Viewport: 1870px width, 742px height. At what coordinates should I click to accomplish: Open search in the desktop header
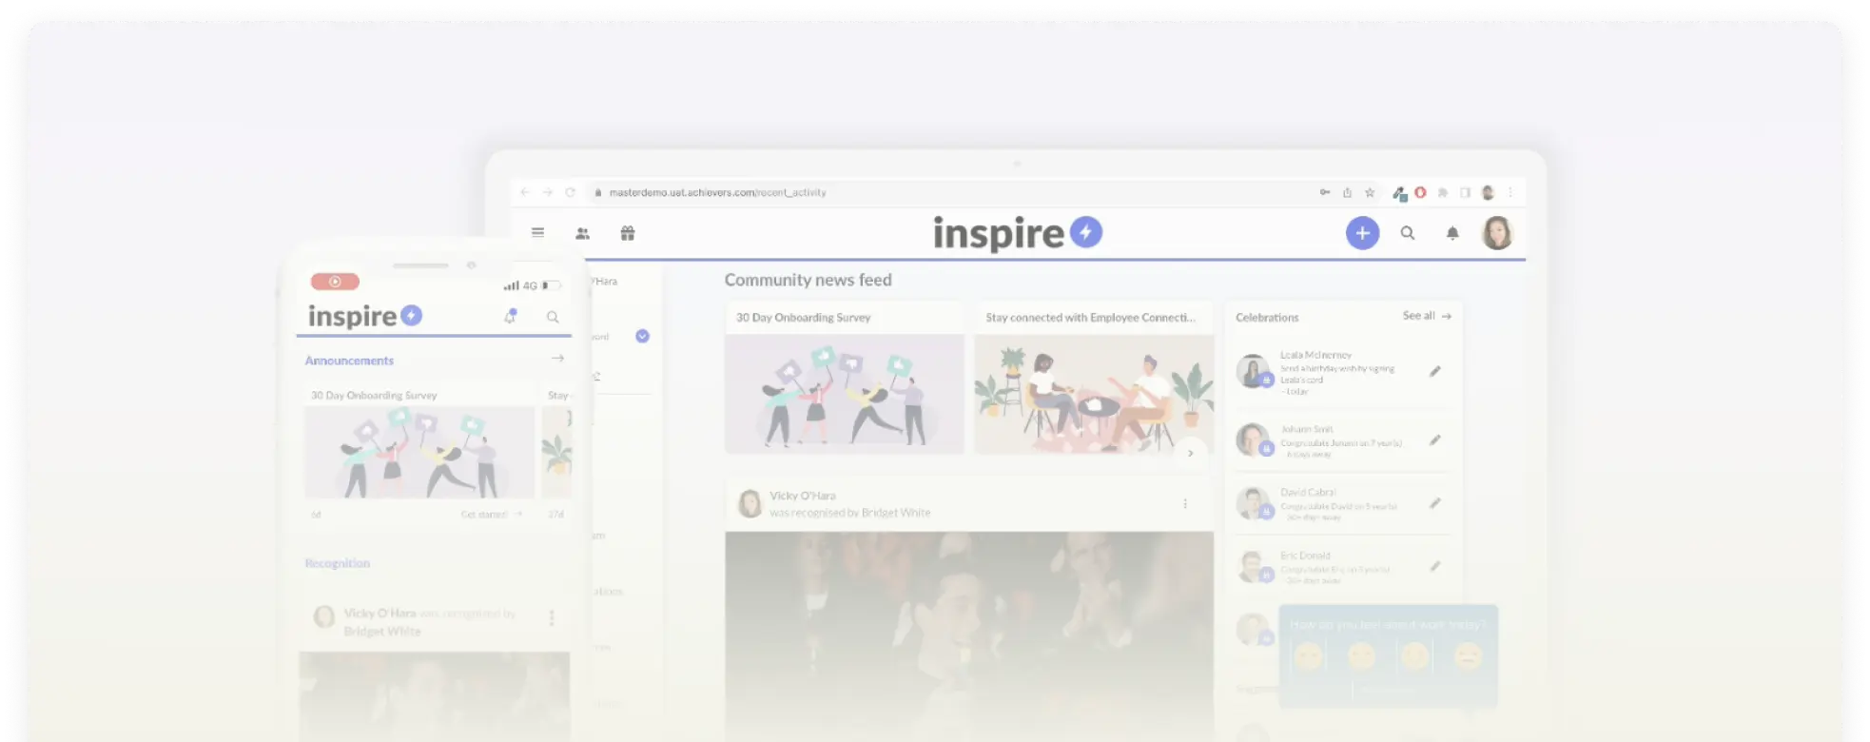coord(1408,233)
